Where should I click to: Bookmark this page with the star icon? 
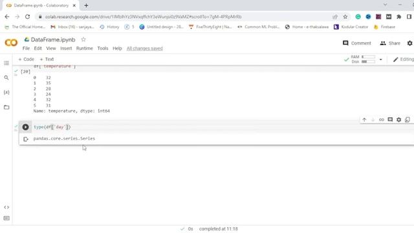click(x=345, y=17)
